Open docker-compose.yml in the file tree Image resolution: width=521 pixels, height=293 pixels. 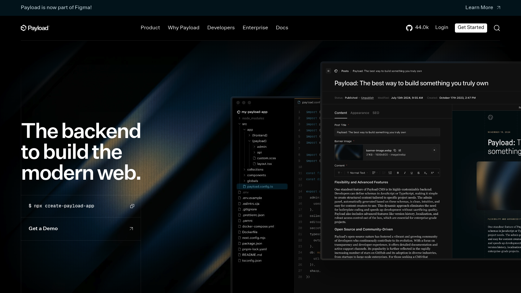pos(256,227)
